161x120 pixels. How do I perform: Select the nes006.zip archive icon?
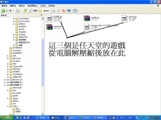tap(87, 18)
